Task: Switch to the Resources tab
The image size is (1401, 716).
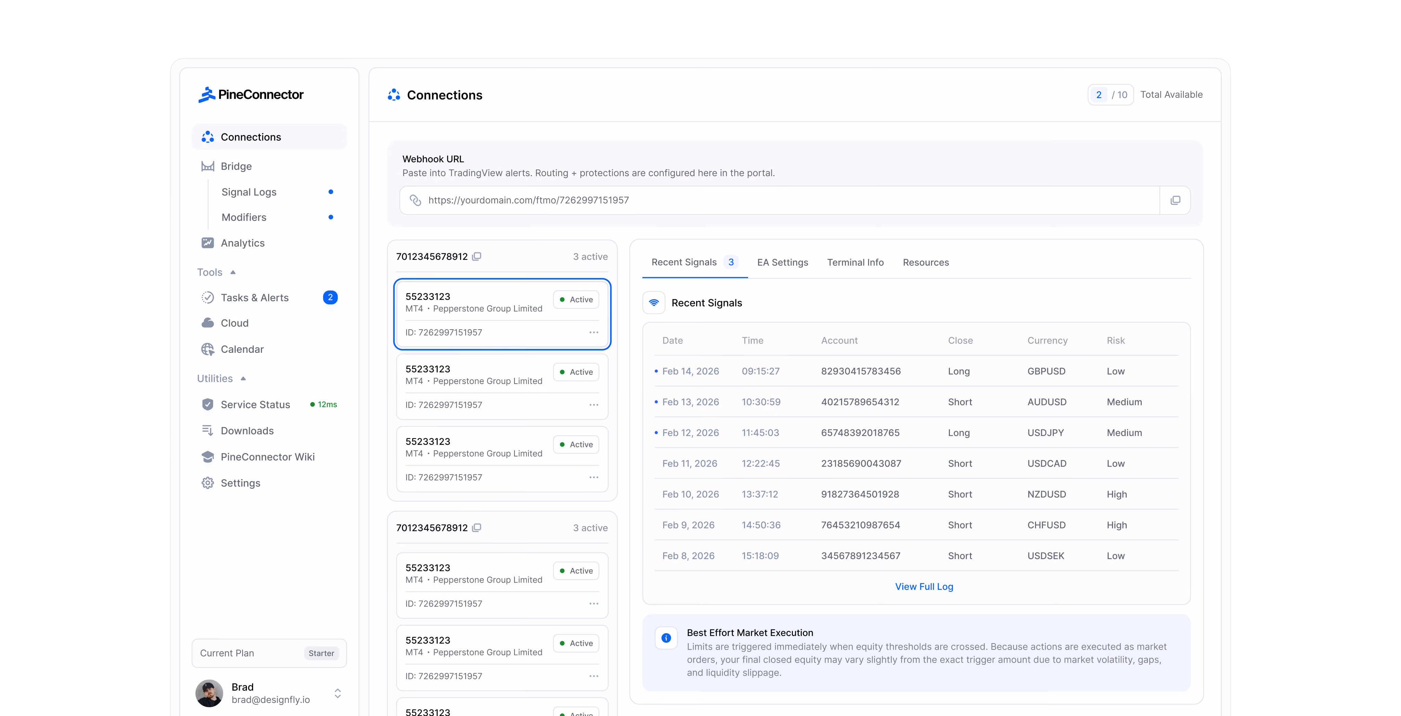Action: pyautogui.click(x=925, y=262)
